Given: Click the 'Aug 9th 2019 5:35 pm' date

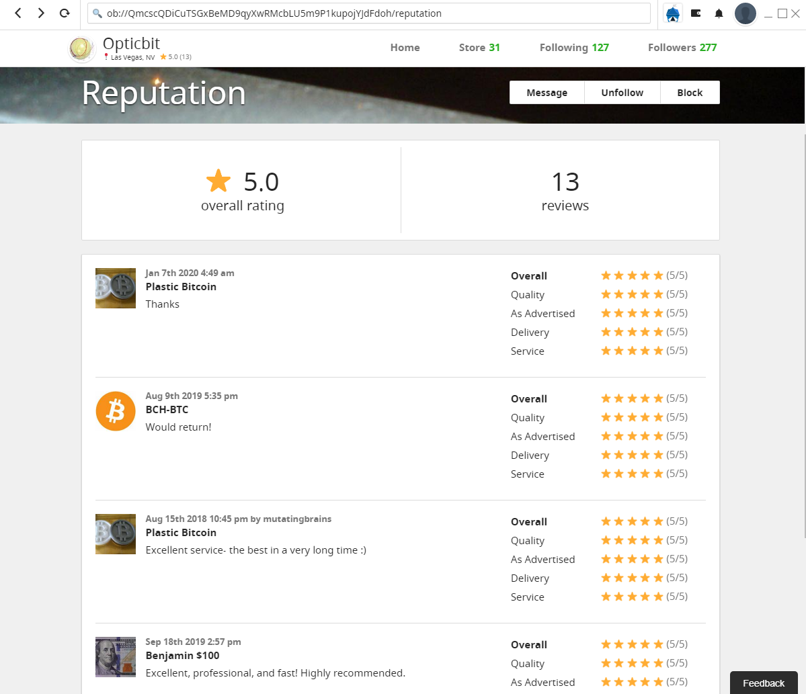Looking at the screenshot, I should tap(192, 396).
